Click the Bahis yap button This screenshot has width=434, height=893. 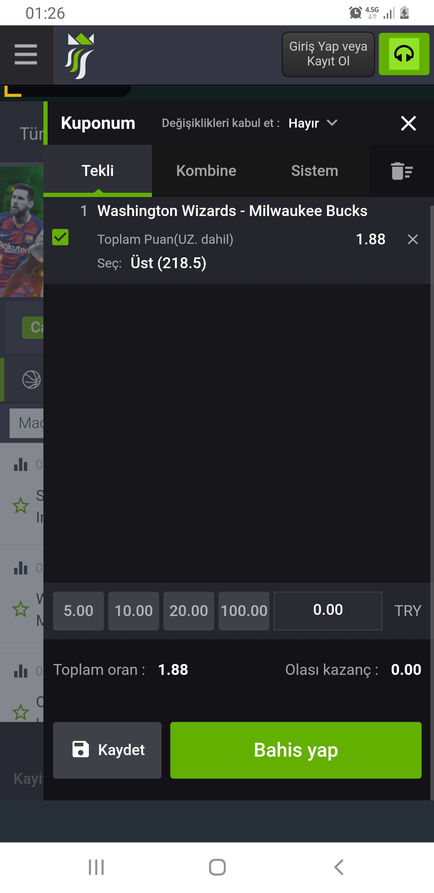pyautogui.click(x=296, y=750)
